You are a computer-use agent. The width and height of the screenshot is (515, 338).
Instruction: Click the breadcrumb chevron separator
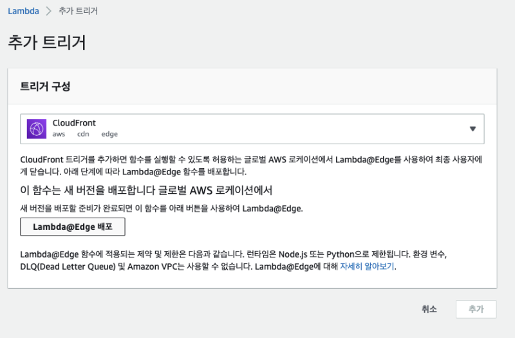(49, 11)
